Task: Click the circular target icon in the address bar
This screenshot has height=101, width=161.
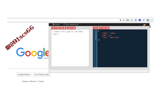Action: pyautogui.click(x=120, y=20)
